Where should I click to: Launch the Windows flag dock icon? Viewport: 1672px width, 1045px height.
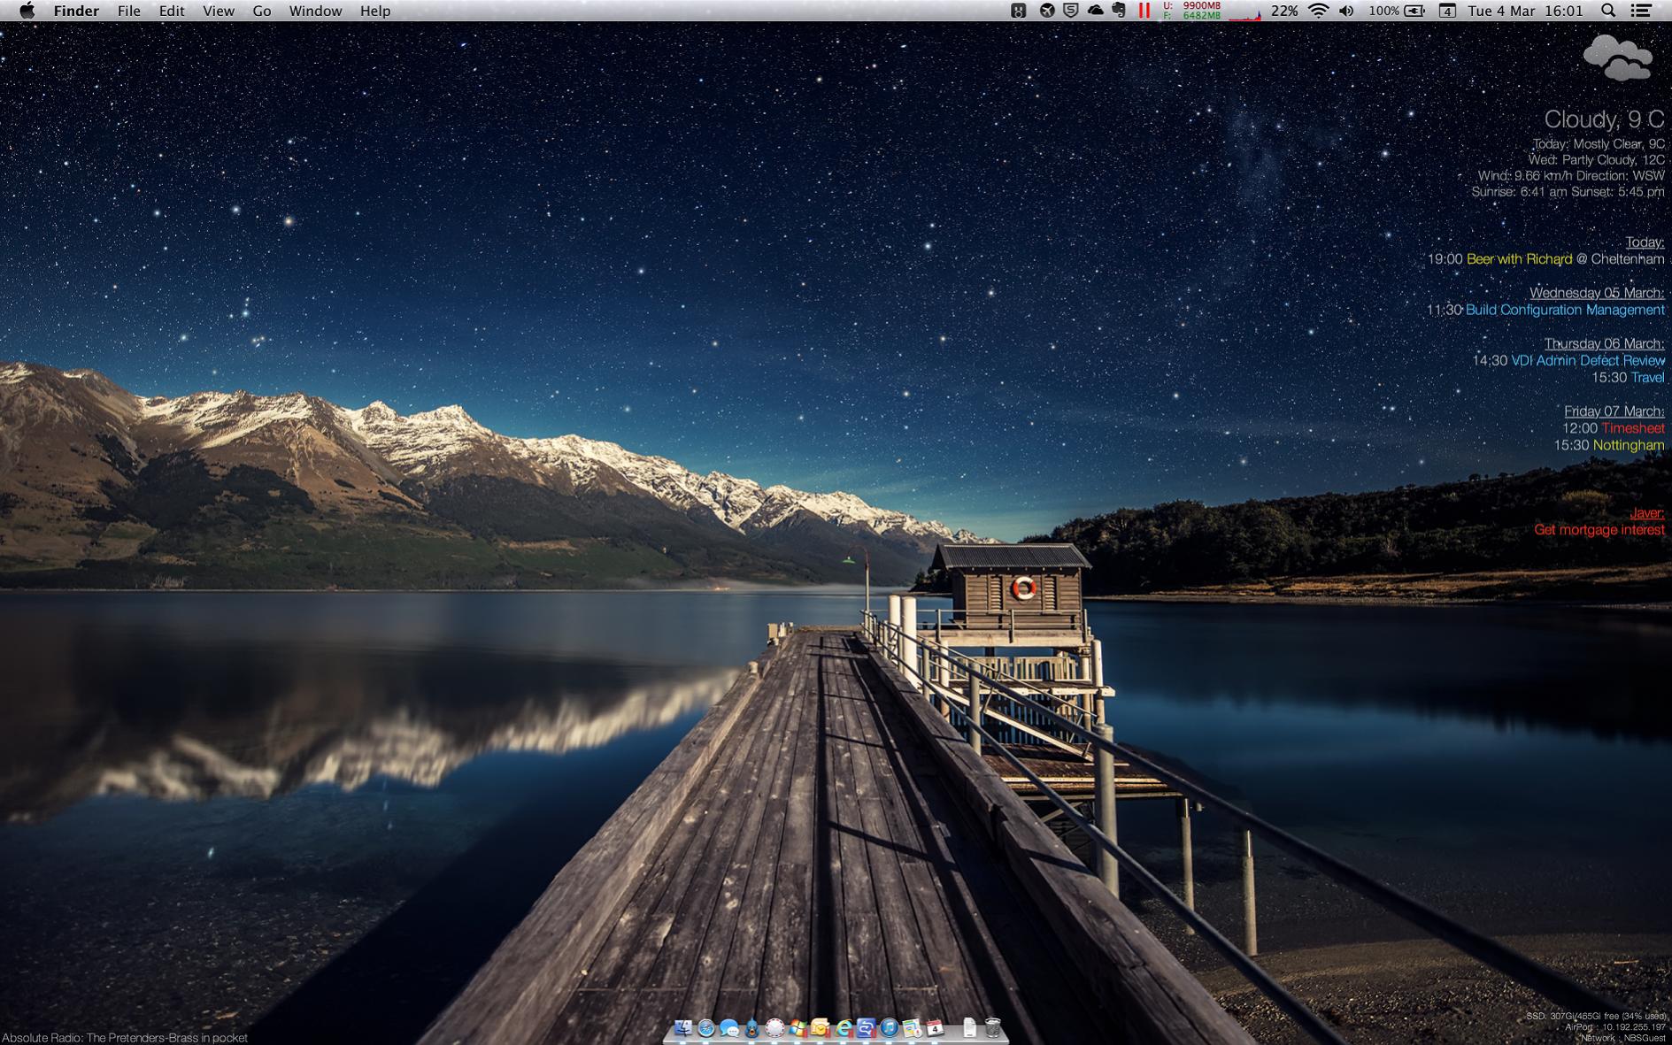(x=797, y=1027)
